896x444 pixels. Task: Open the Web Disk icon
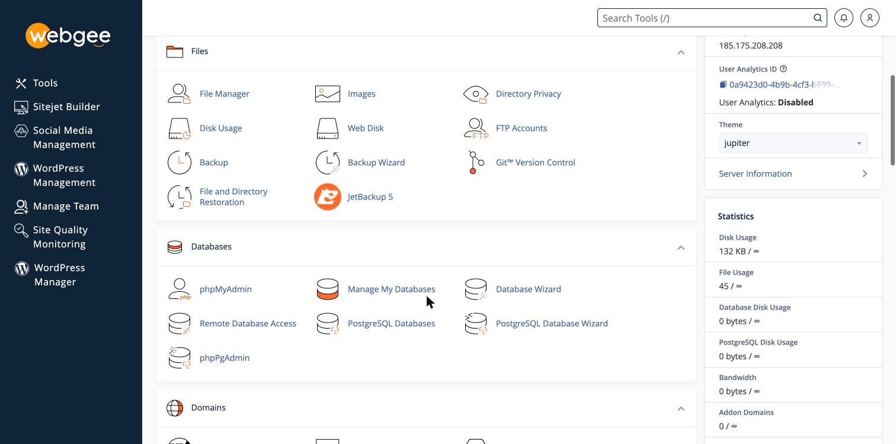(x=327, y=128)
